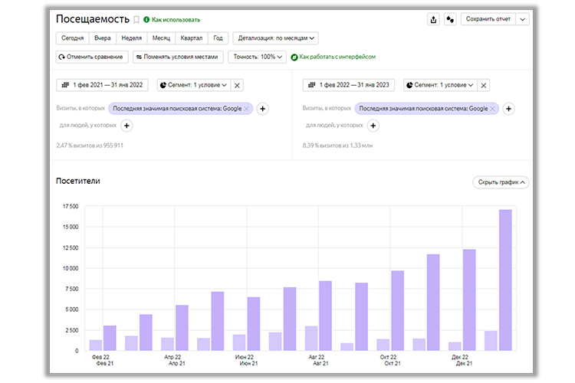The height and width of the screenshot is (383, 575).
Task: Expand the left Сегмент: 1 условие dropdown
Action: pos(193,85)
